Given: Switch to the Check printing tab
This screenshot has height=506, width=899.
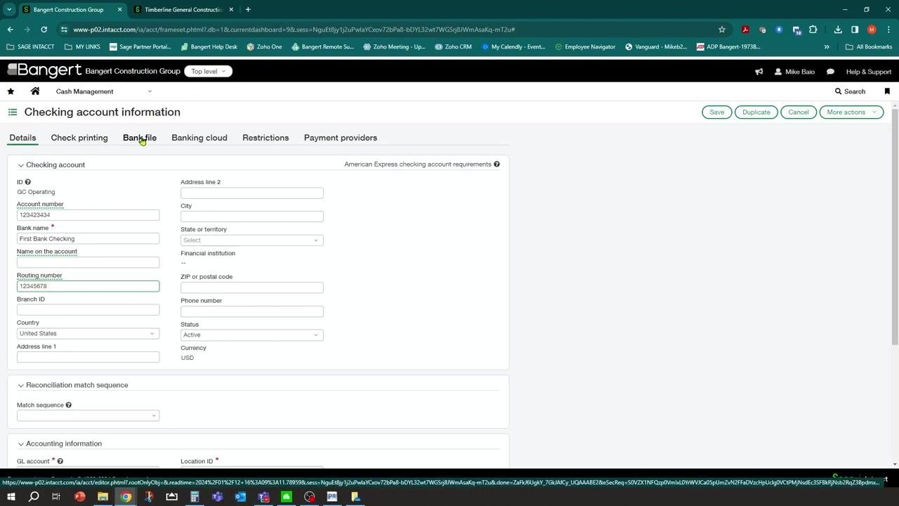Looking at the screenshot, I should (x=79, y=138).
